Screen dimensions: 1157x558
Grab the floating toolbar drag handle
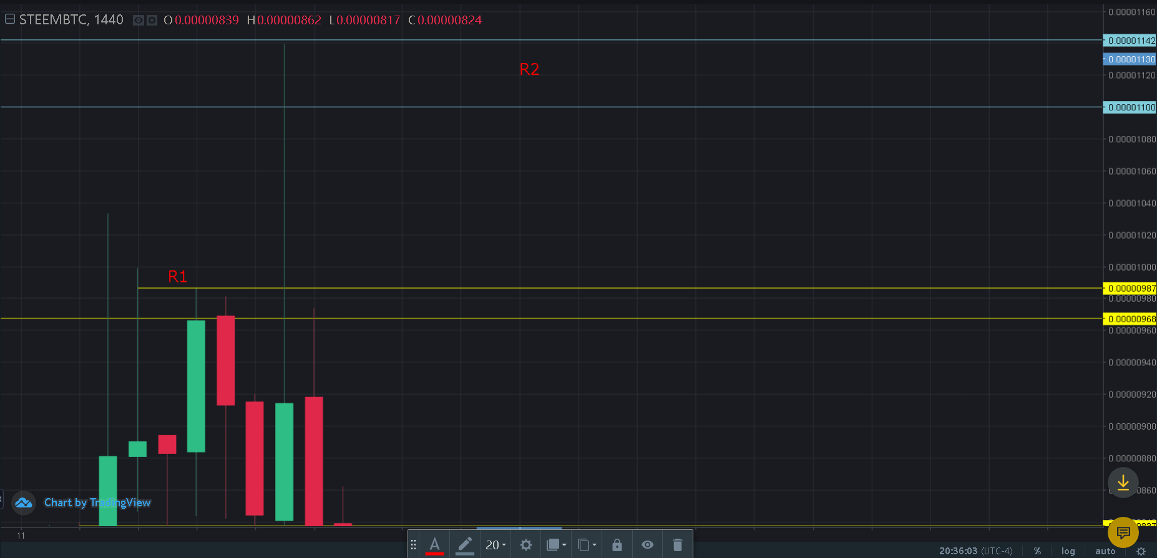click(413, 545)
